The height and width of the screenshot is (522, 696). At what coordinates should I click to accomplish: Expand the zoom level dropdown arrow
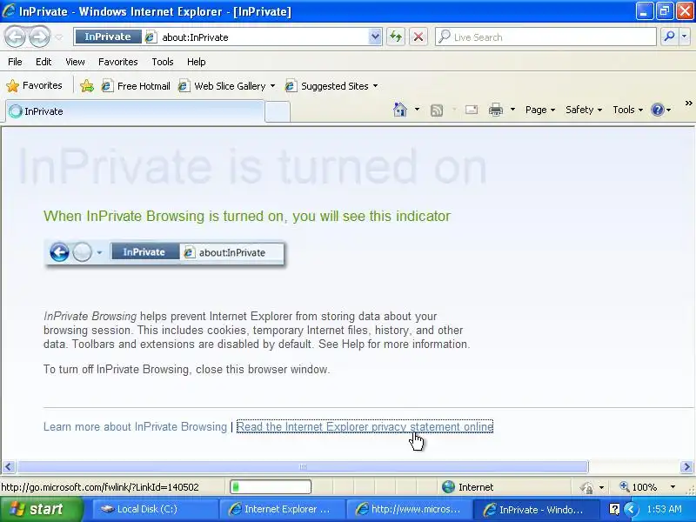pos(673,487)
